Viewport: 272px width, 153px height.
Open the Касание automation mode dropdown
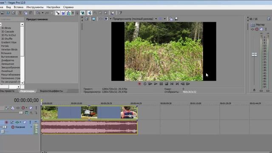[31, 127]
